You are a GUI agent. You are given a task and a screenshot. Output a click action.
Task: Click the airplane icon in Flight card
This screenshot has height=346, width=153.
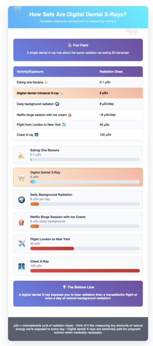click(21, 244)
